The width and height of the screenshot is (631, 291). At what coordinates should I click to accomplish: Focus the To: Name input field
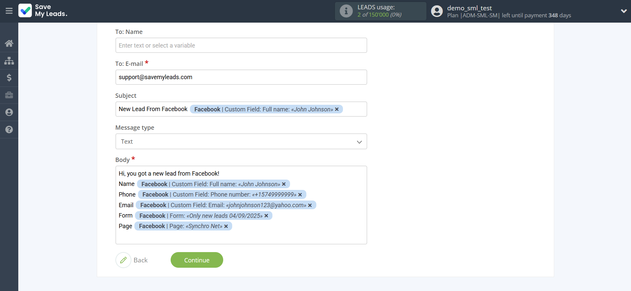coord(241,46)
